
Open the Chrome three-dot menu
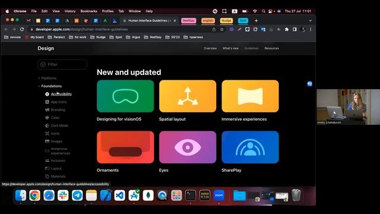[311, 29]
